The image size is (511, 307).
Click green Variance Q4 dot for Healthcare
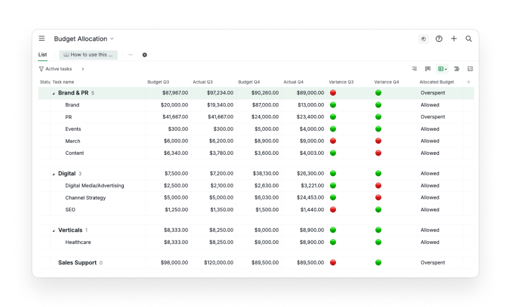point(378,243)
